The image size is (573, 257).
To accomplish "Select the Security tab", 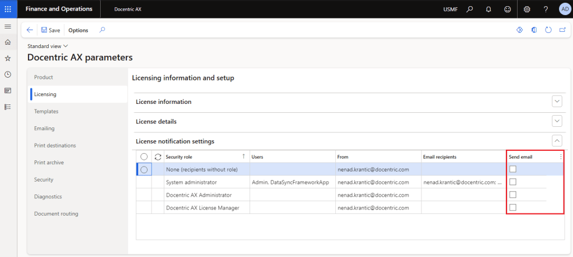I will [x=78, y=179].
